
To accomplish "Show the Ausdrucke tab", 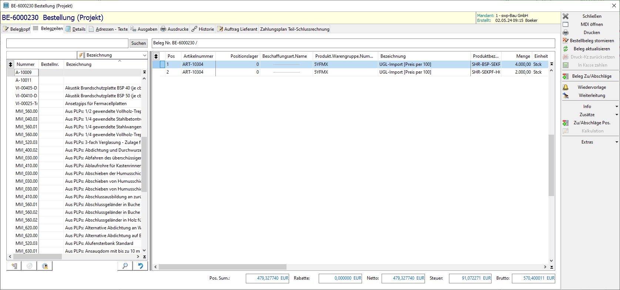I will click(x=174, y=29).
